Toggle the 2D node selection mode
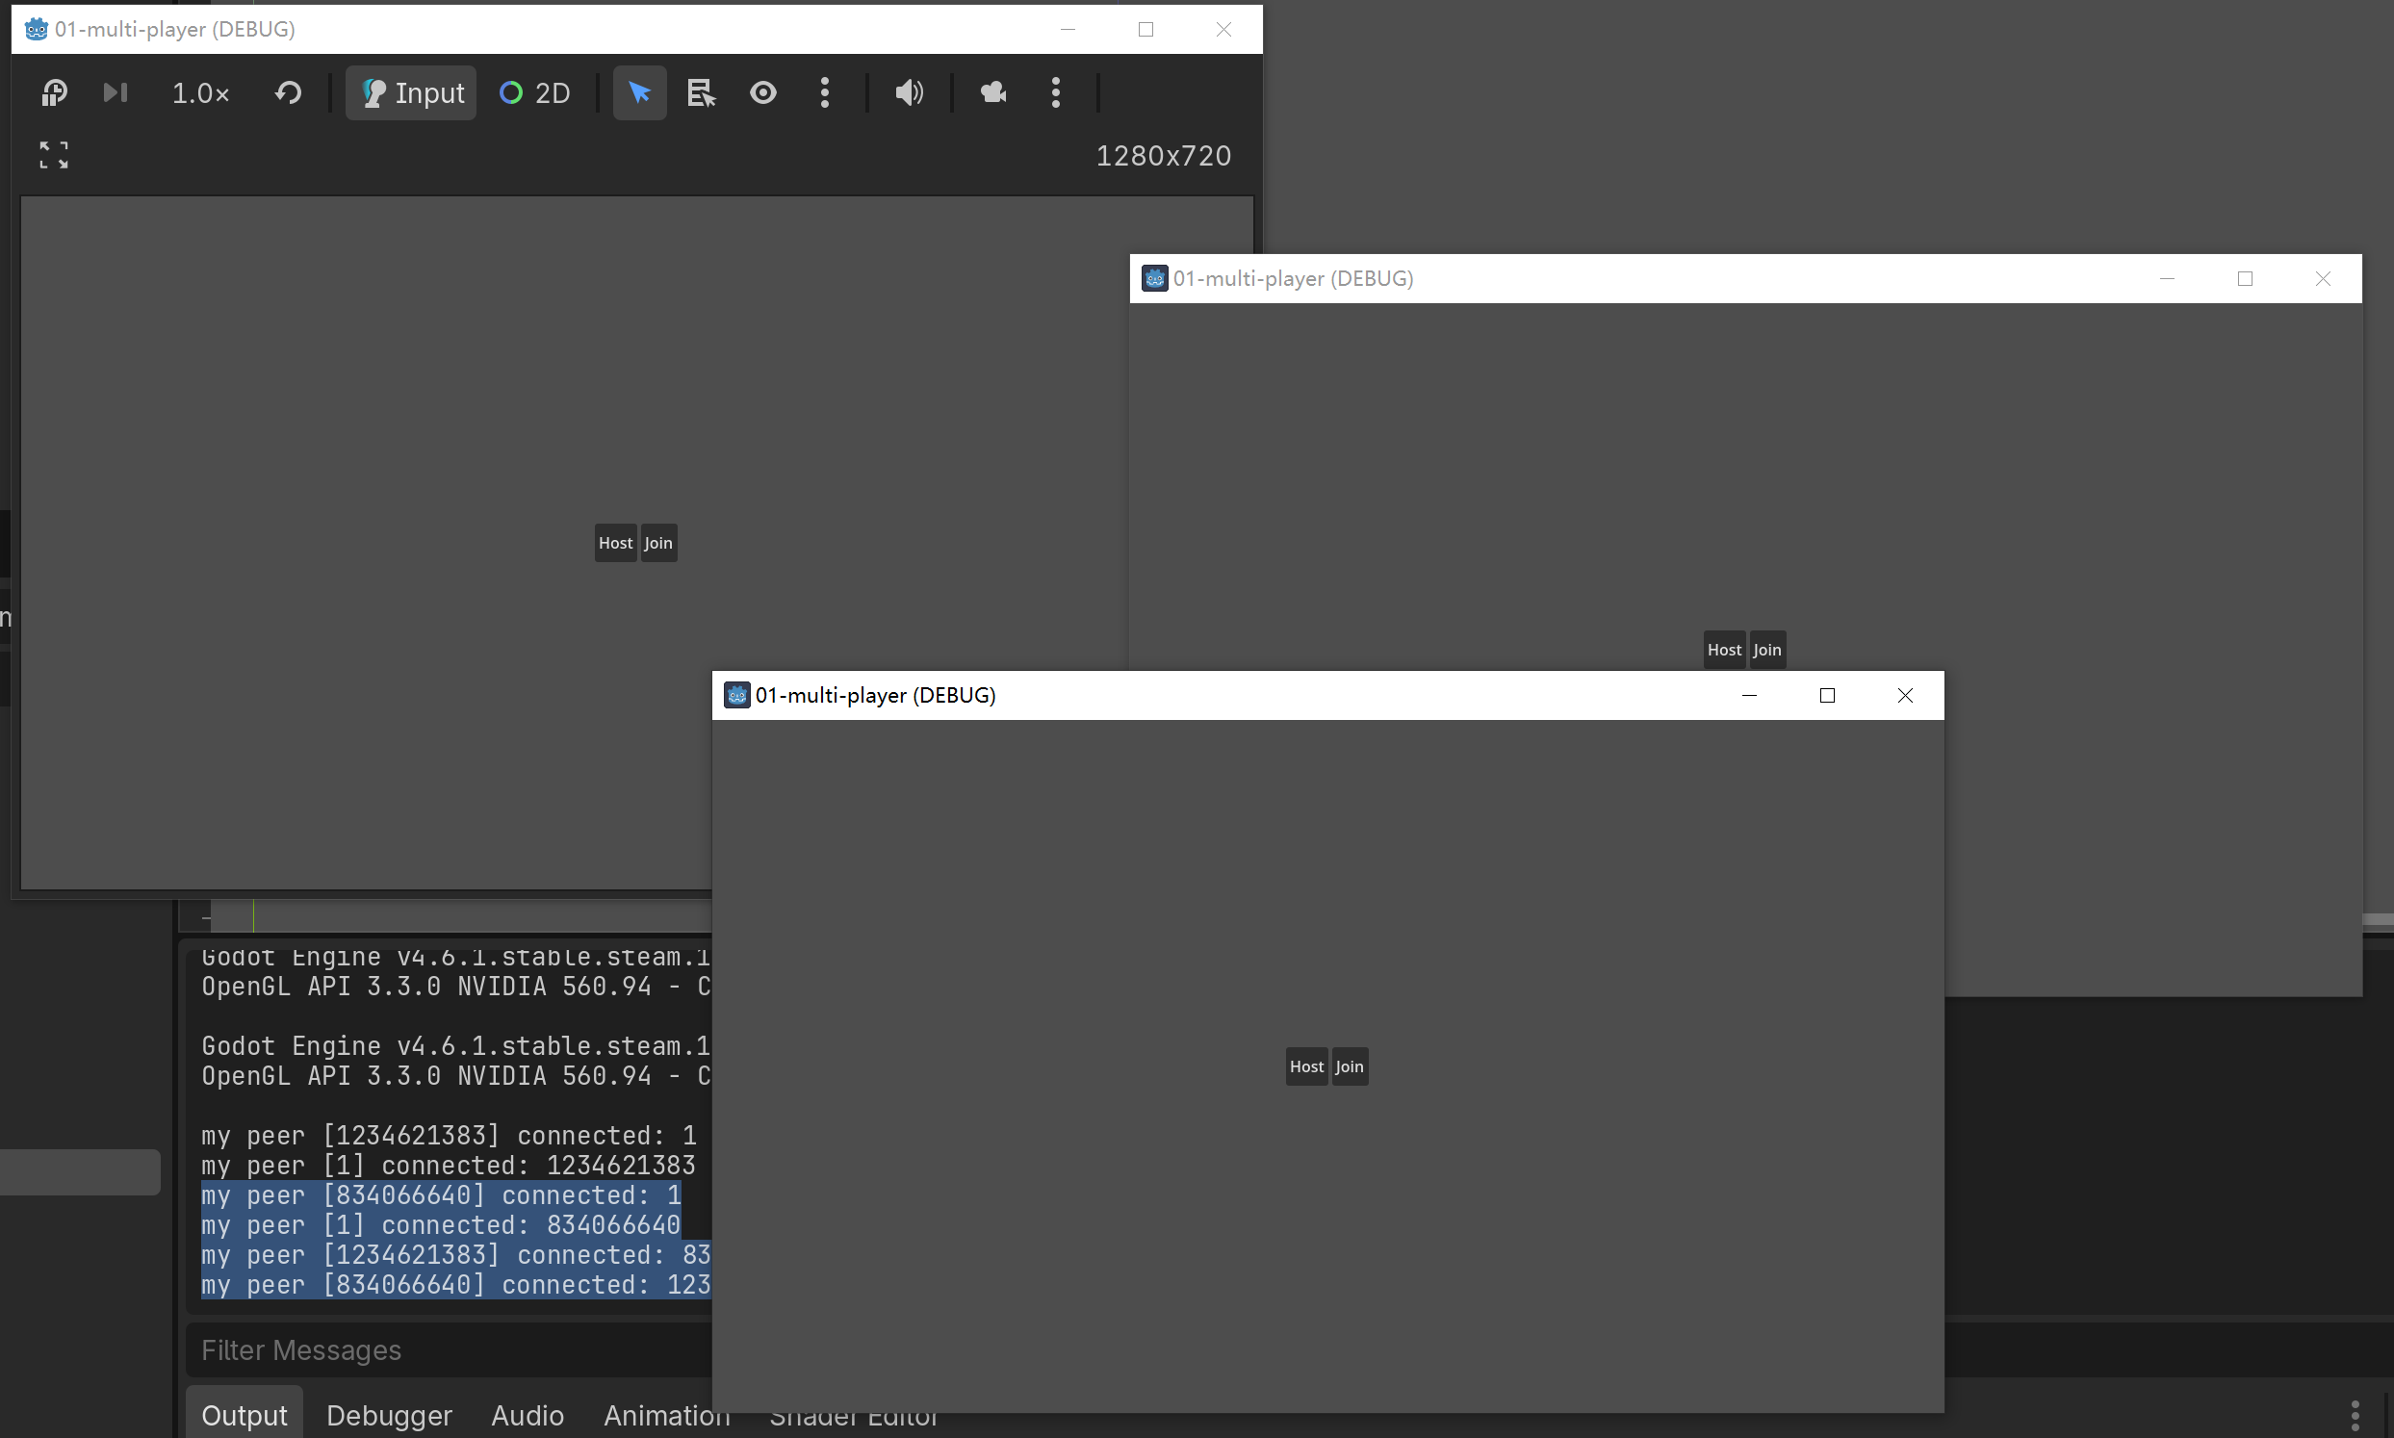Viewport: 2394px width, 1438px height. 535,93
